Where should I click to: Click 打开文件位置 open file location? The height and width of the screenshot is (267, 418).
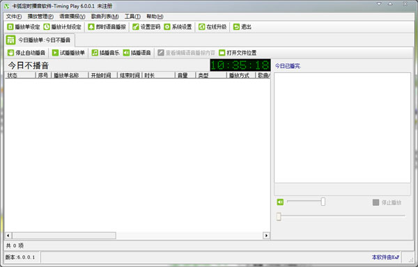238,53
